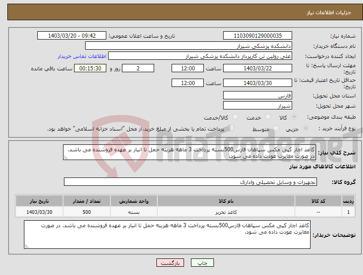Click the price validity time field 12:00
363x275 pixels.
click(188, 83)
